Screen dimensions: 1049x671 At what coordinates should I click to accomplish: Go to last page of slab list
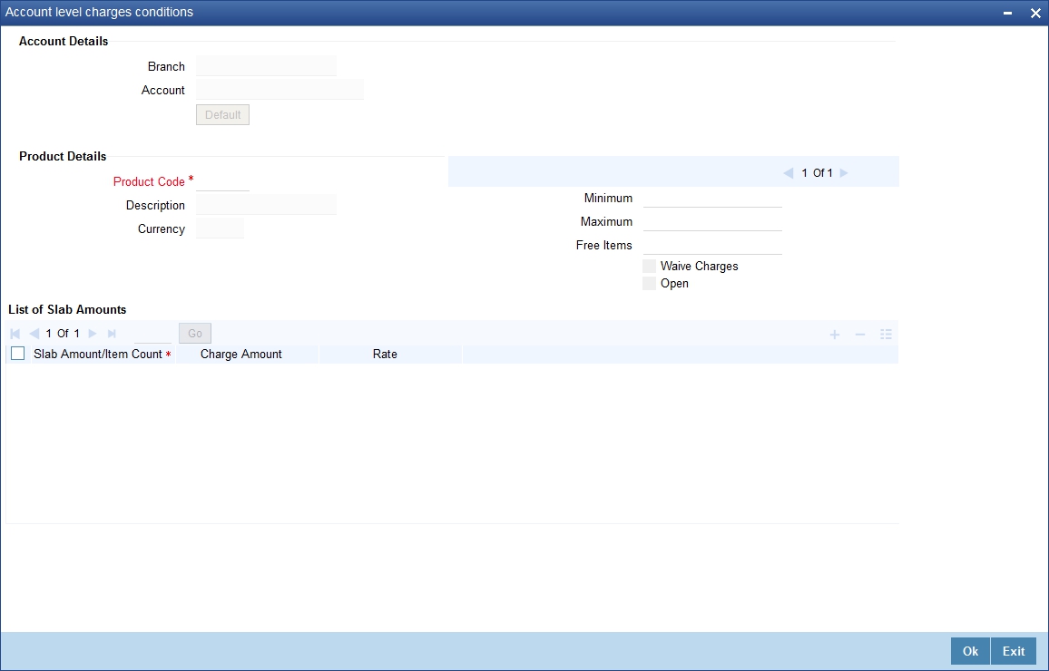(x=112, y=334)
